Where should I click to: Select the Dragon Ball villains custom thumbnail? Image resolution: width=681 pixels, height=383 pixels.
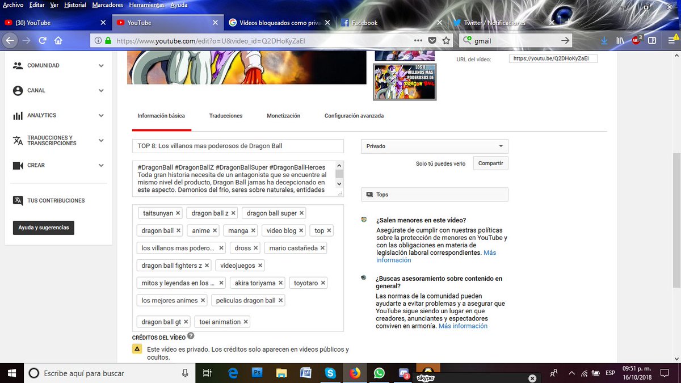(x=405, y=82)
